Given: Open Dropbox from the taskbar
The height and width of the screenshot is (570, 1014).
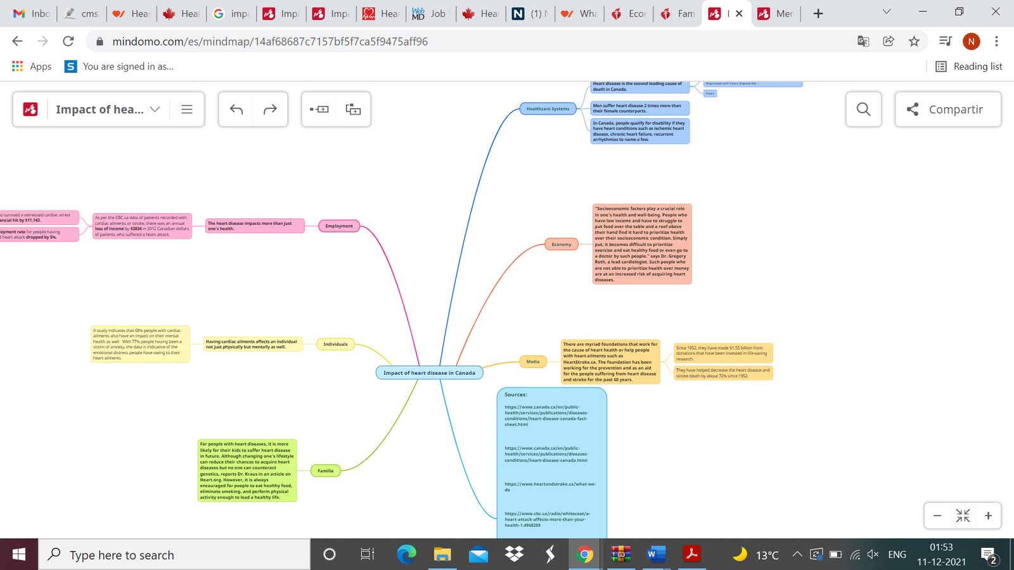Looking at the screenshot, I should (515, 555).
